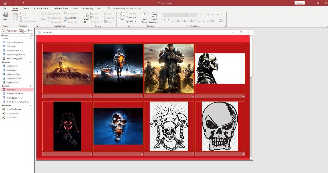Open modUtilities module

click(x=12, y=117)
